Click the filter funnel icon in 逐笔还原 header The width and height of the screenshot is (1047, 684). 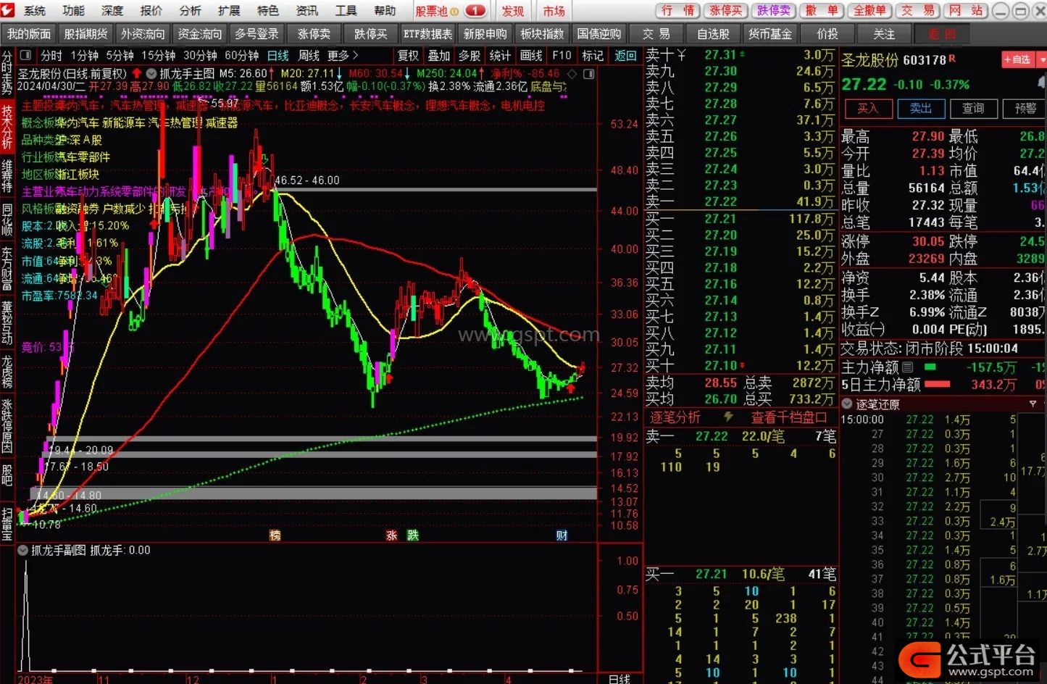pyautogui.click(x=1033, y=404)
